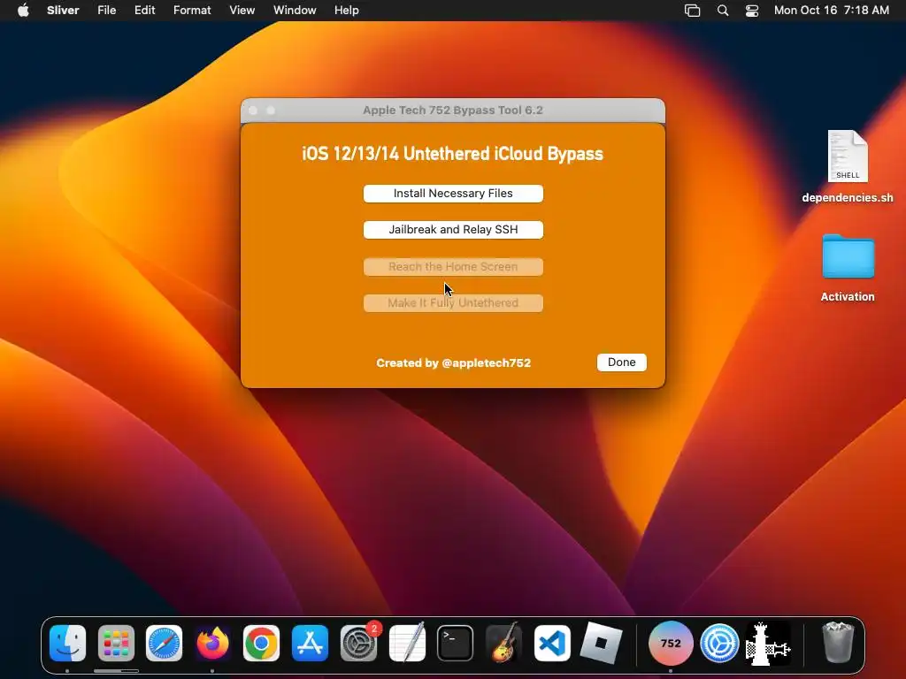Click the Done button
906x679 pixels.
pos(622,362)
